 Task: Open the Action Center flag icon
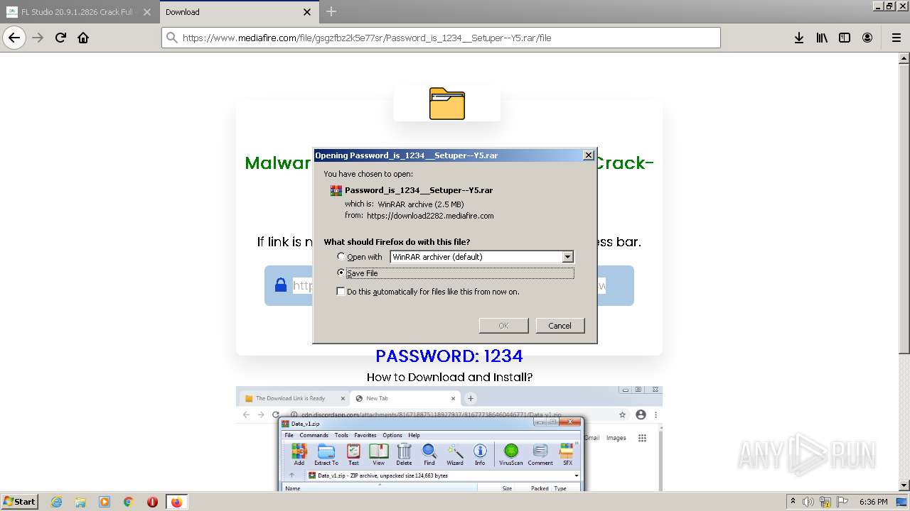(842, 502)
